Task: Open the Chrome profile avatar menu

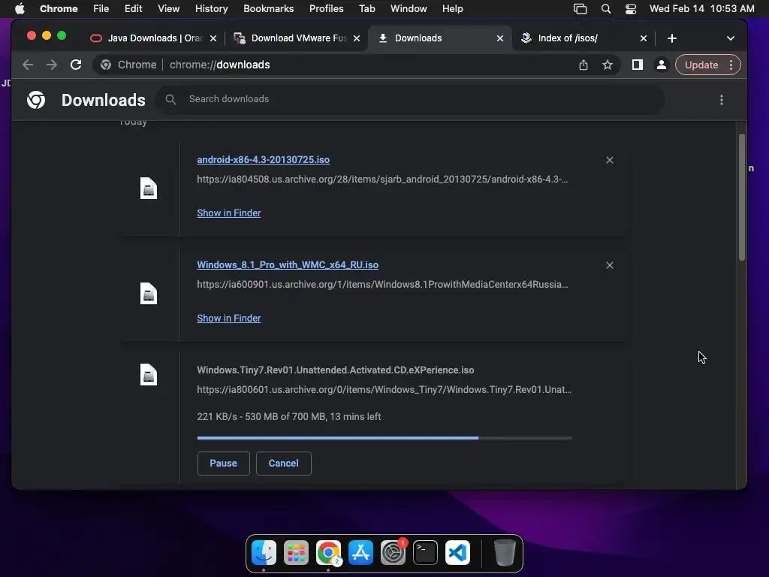Action: (x=661, y=65)
